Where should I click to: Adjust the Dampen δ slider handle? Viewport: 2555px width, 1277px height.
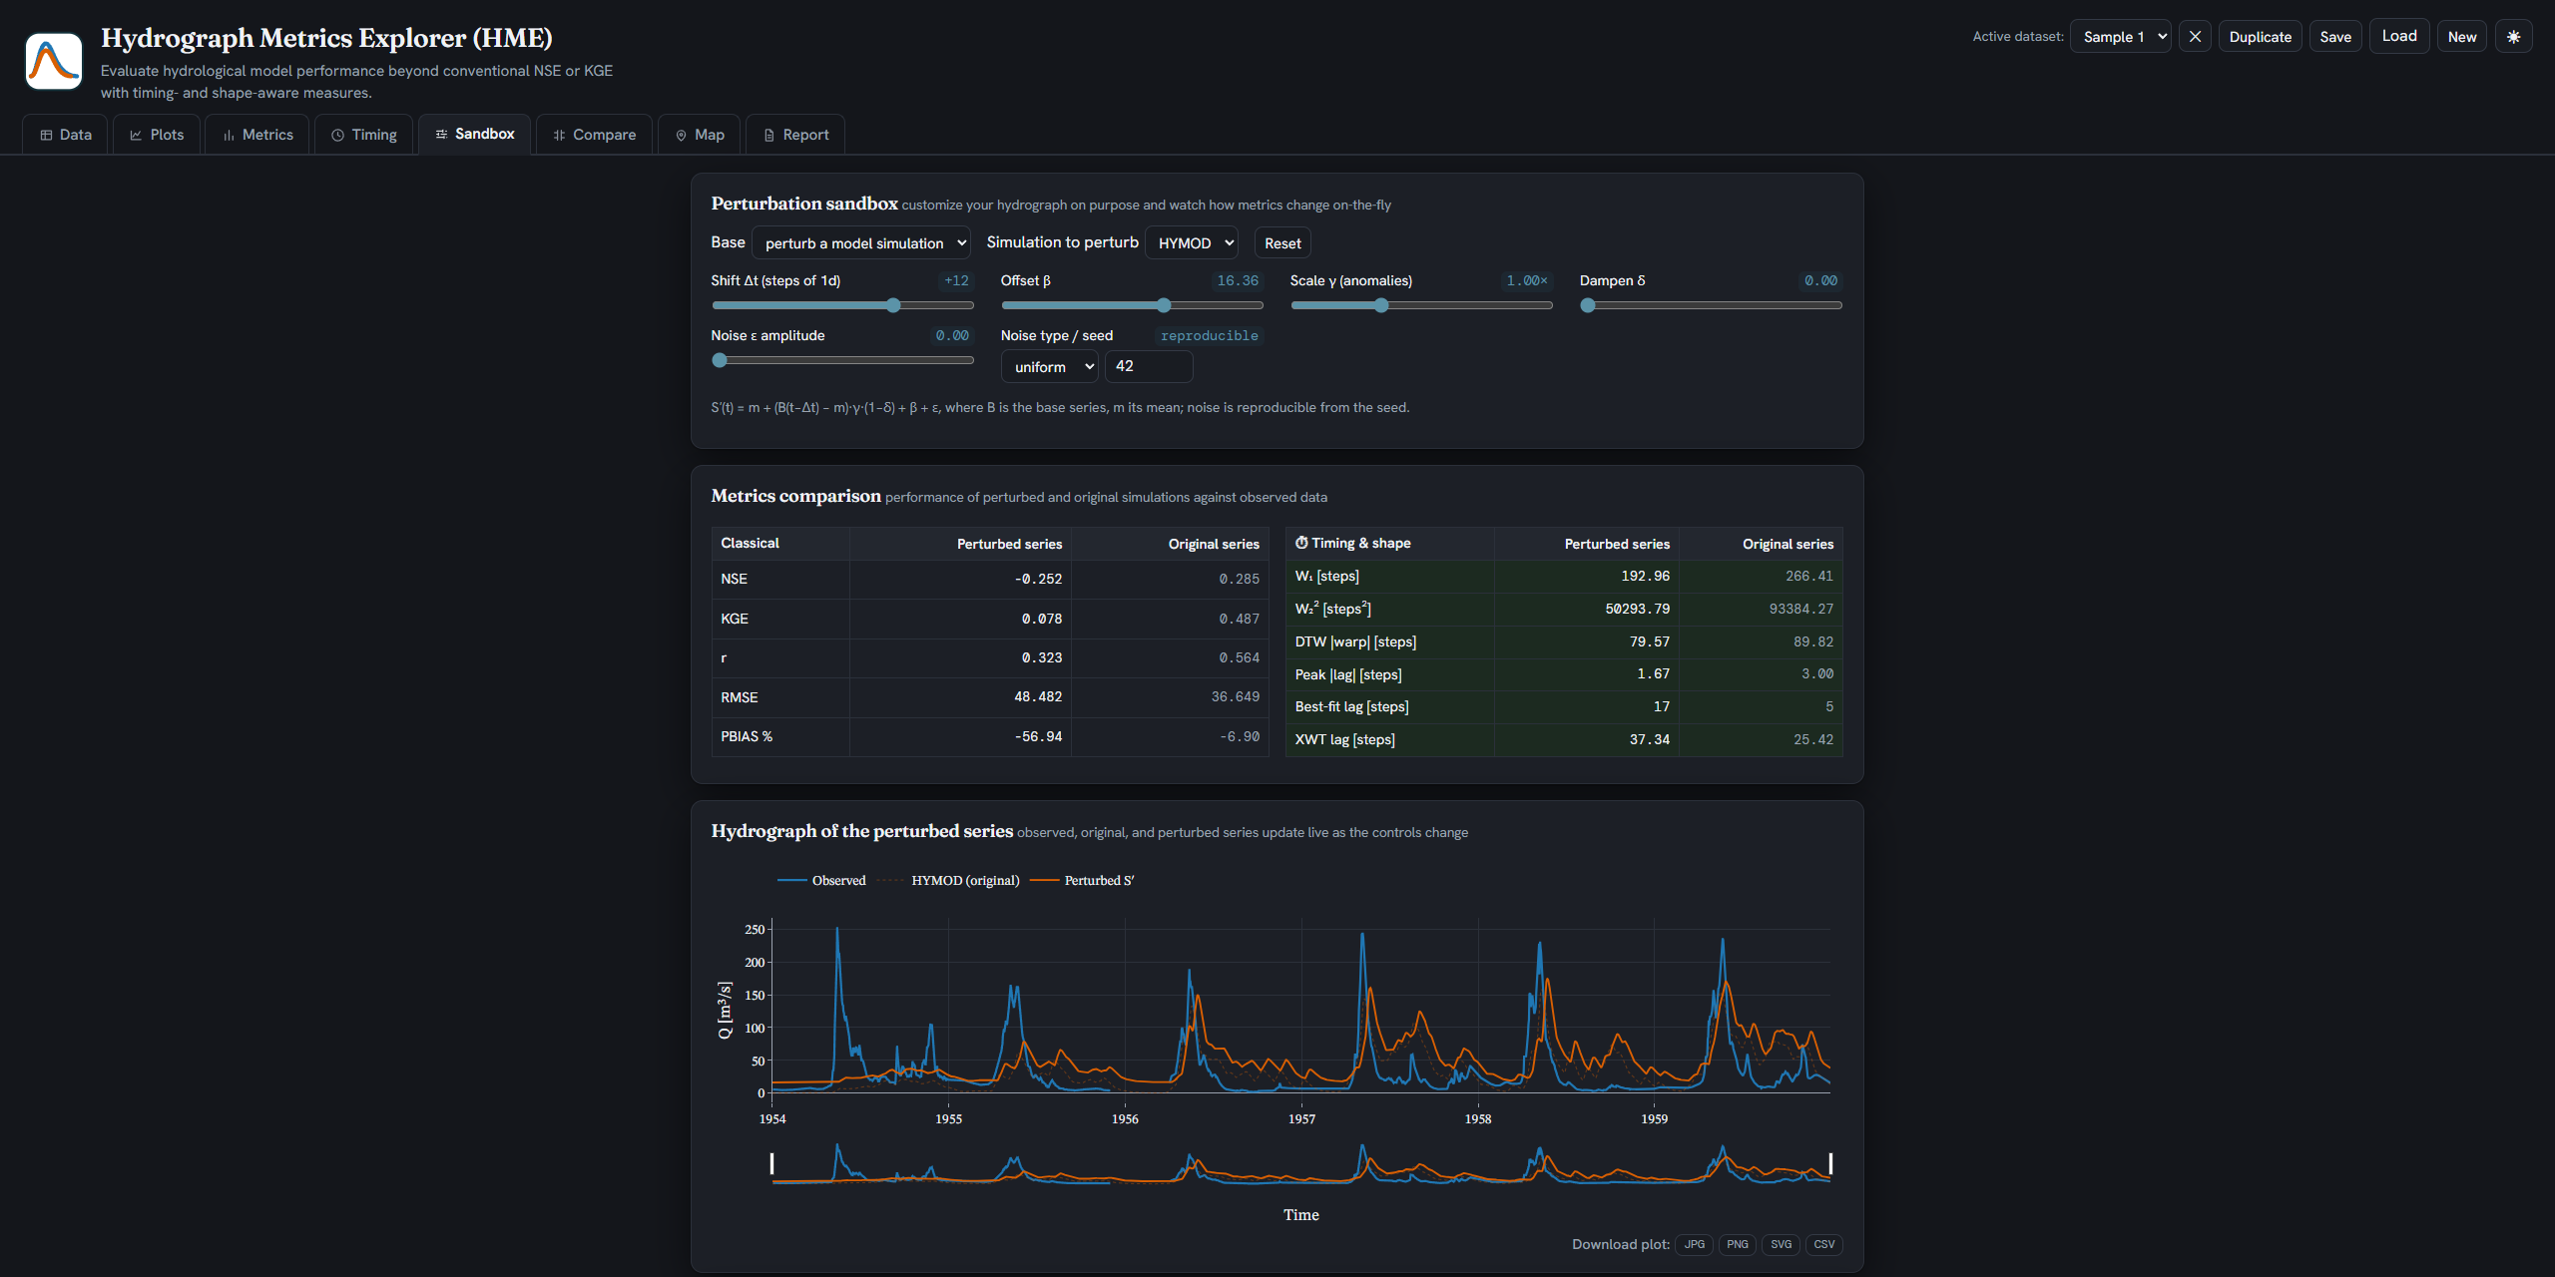[x=1588, y=305]
